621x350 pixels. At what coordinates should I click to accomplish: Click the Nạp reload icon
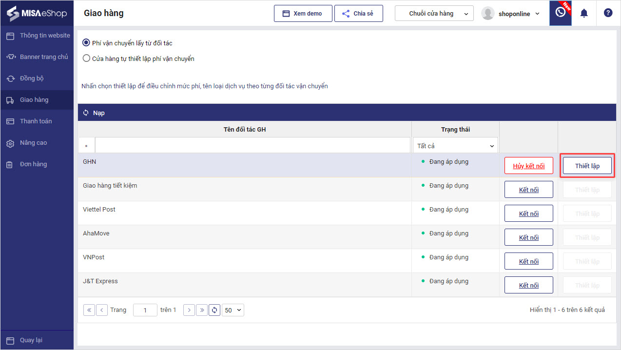point(86,113)
